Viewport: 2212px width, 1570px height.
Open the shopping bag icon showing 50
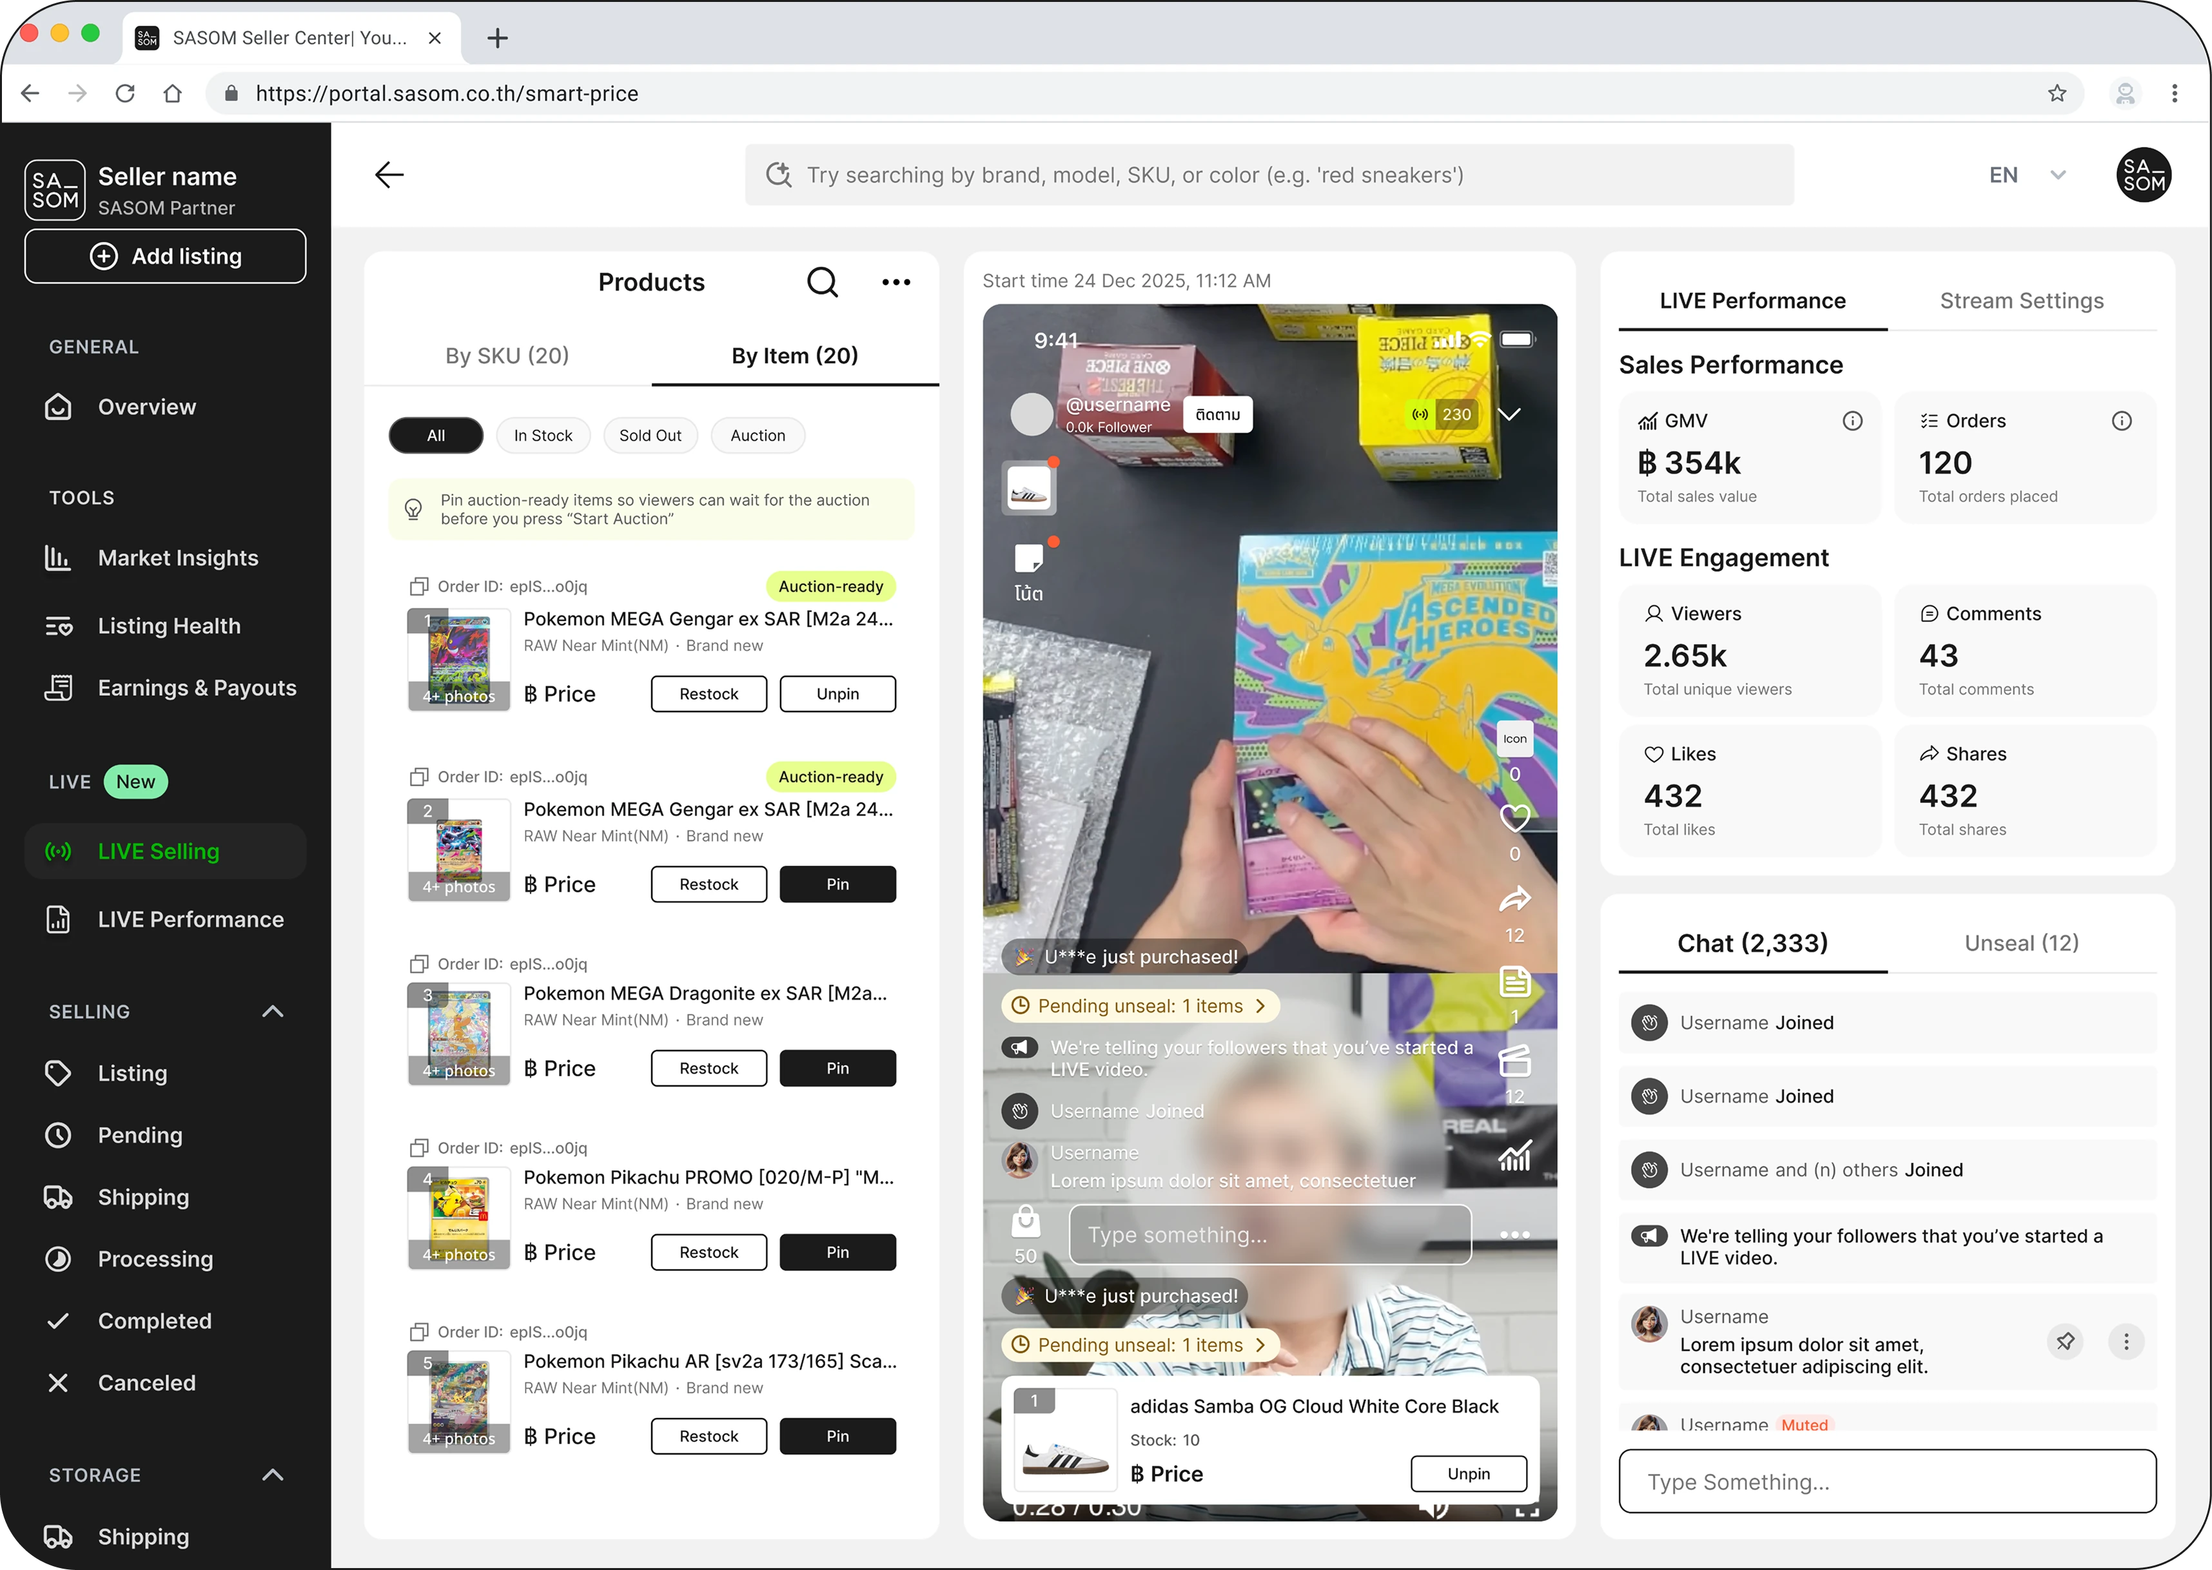(x=1026, y=1222)
